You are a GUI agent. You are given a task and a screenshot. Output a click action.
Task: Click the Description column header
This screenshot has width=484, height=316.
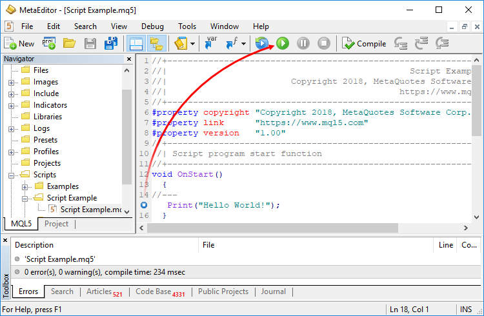point(105,245)
